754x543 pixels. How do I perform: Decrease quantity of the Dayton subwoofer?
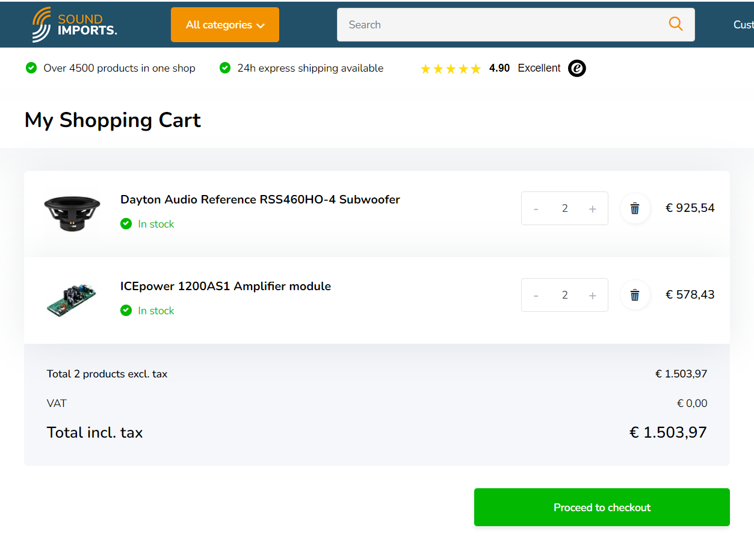click(x=536, y=209)
